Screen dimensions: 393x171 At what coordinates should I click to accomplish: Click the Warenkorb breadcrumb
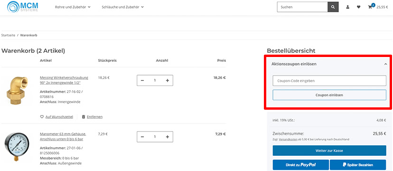pyautogui.click(x=28, y=35)
